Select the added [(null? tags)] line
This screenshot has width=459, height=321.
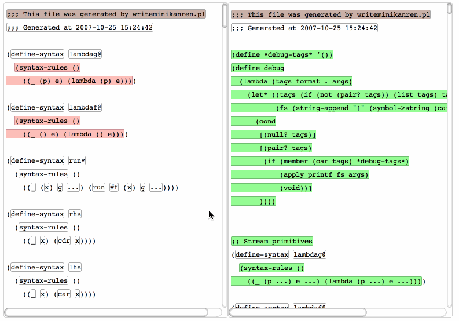click(x=287, y=135)
